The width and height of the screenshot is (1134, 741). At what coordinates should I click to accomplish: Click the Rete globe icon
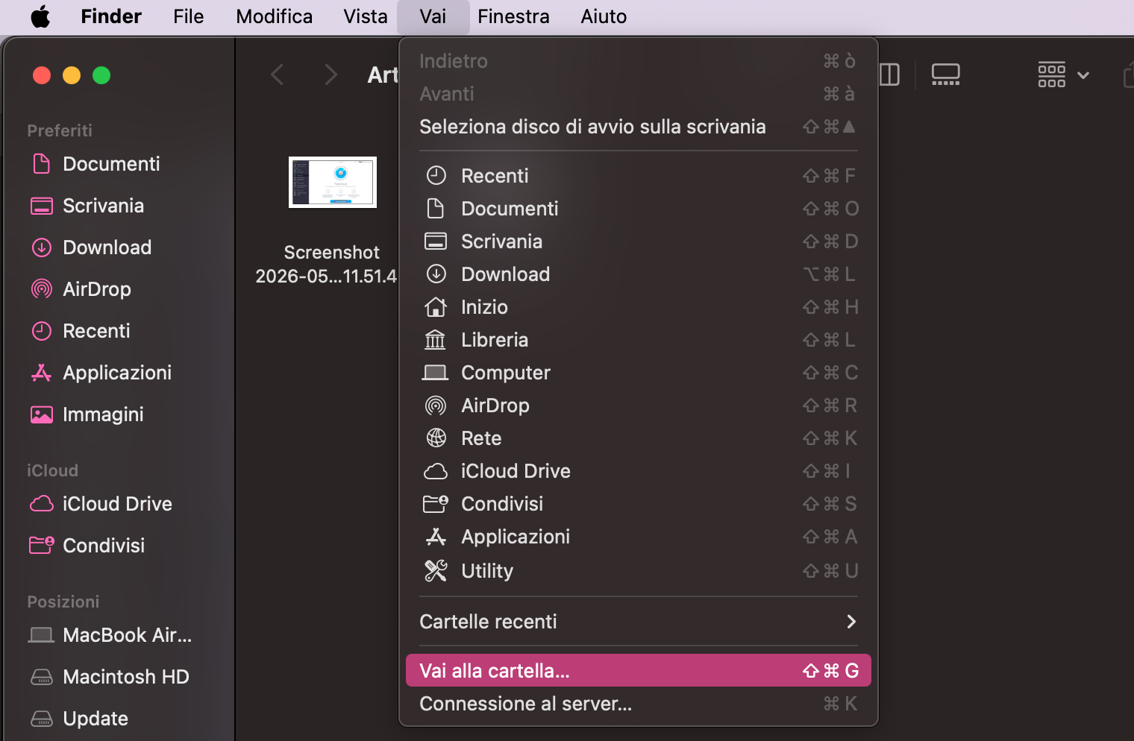(x=436, y=438)
